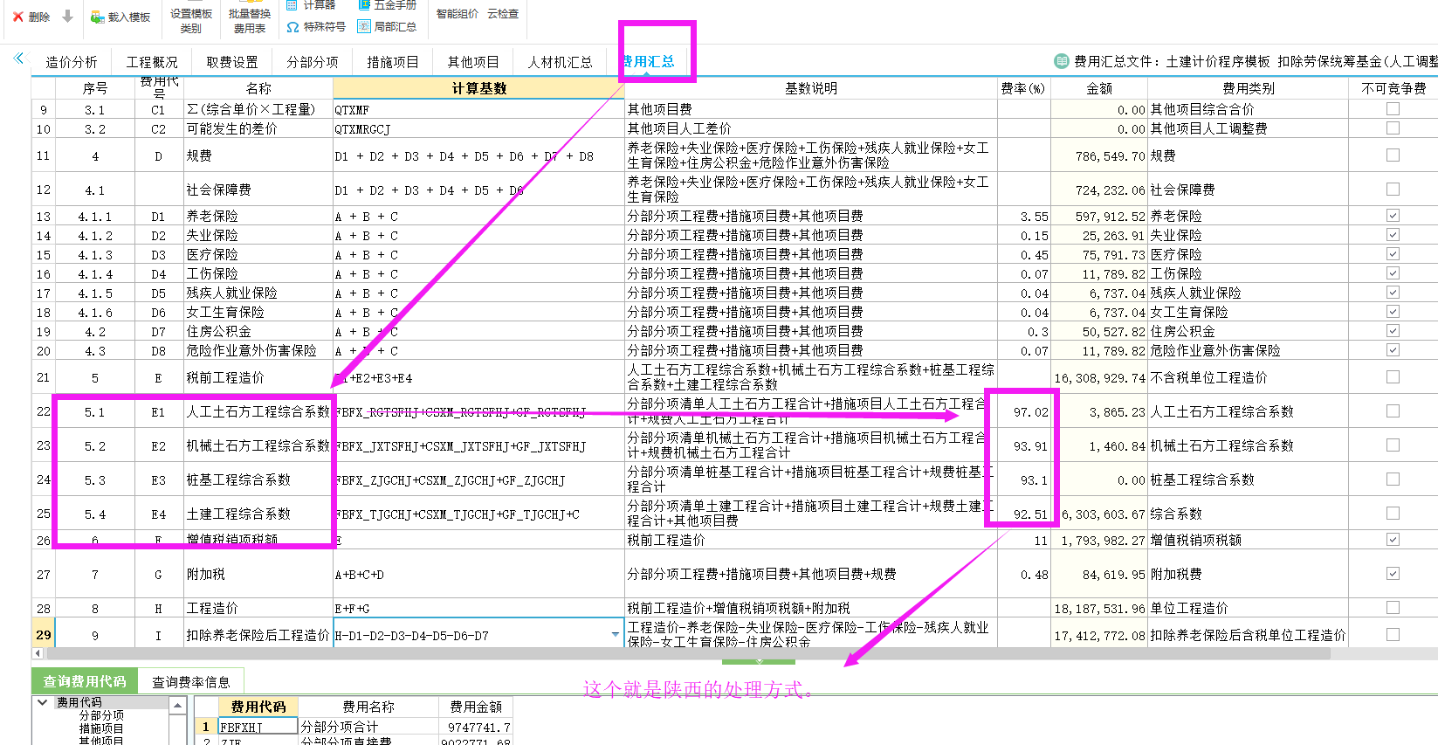
Task: Sort by the 计算基数 column header
Action: [x=478, y=88]
